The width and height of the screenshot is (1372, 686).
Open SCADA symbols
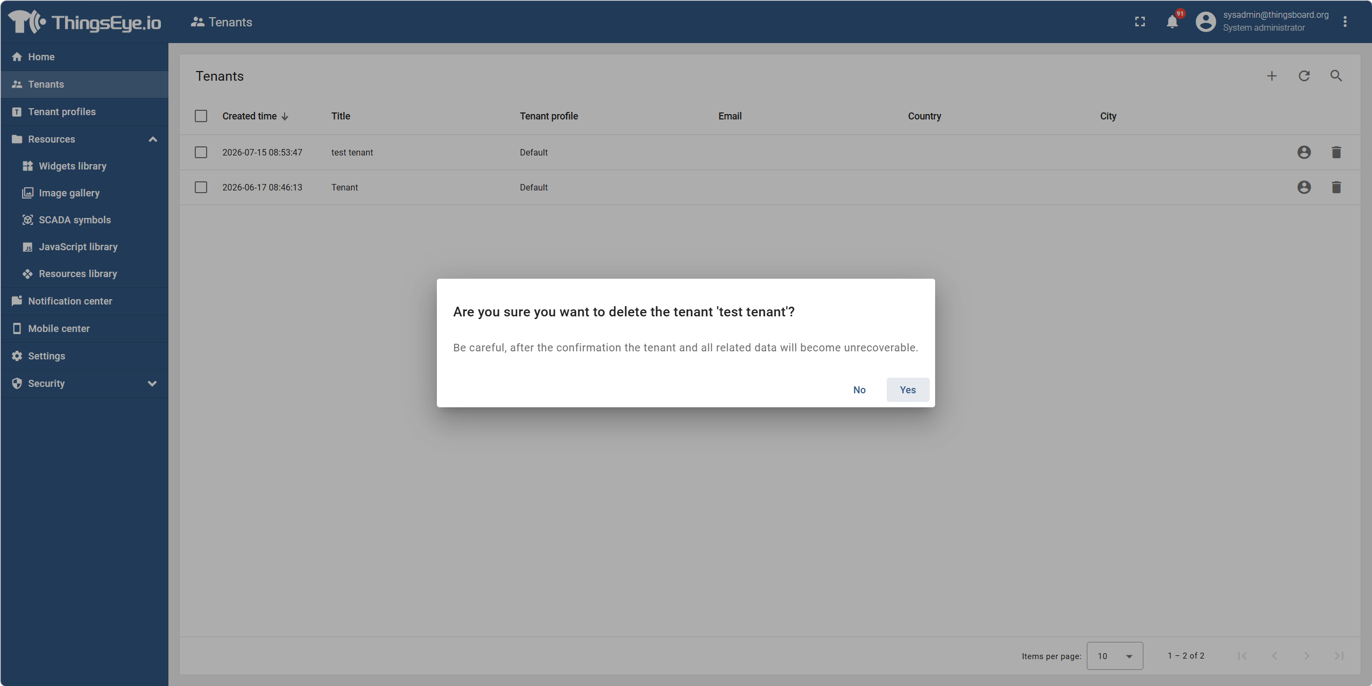point(84,220)
